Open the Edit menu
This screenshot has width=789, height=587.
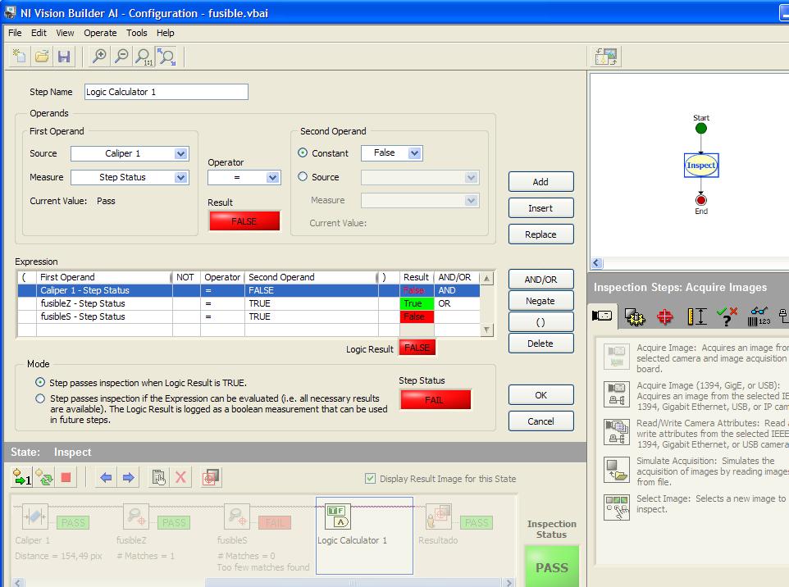pos(39,33)
